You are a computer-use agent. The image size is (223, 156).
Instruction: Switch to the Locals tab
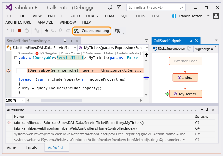point(31,148)
